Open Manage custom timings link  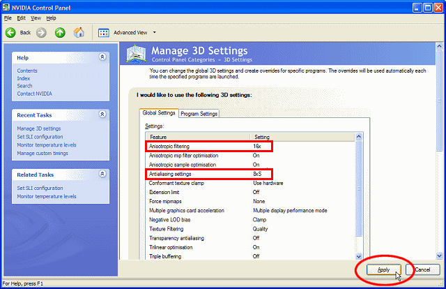coord(43,154)
